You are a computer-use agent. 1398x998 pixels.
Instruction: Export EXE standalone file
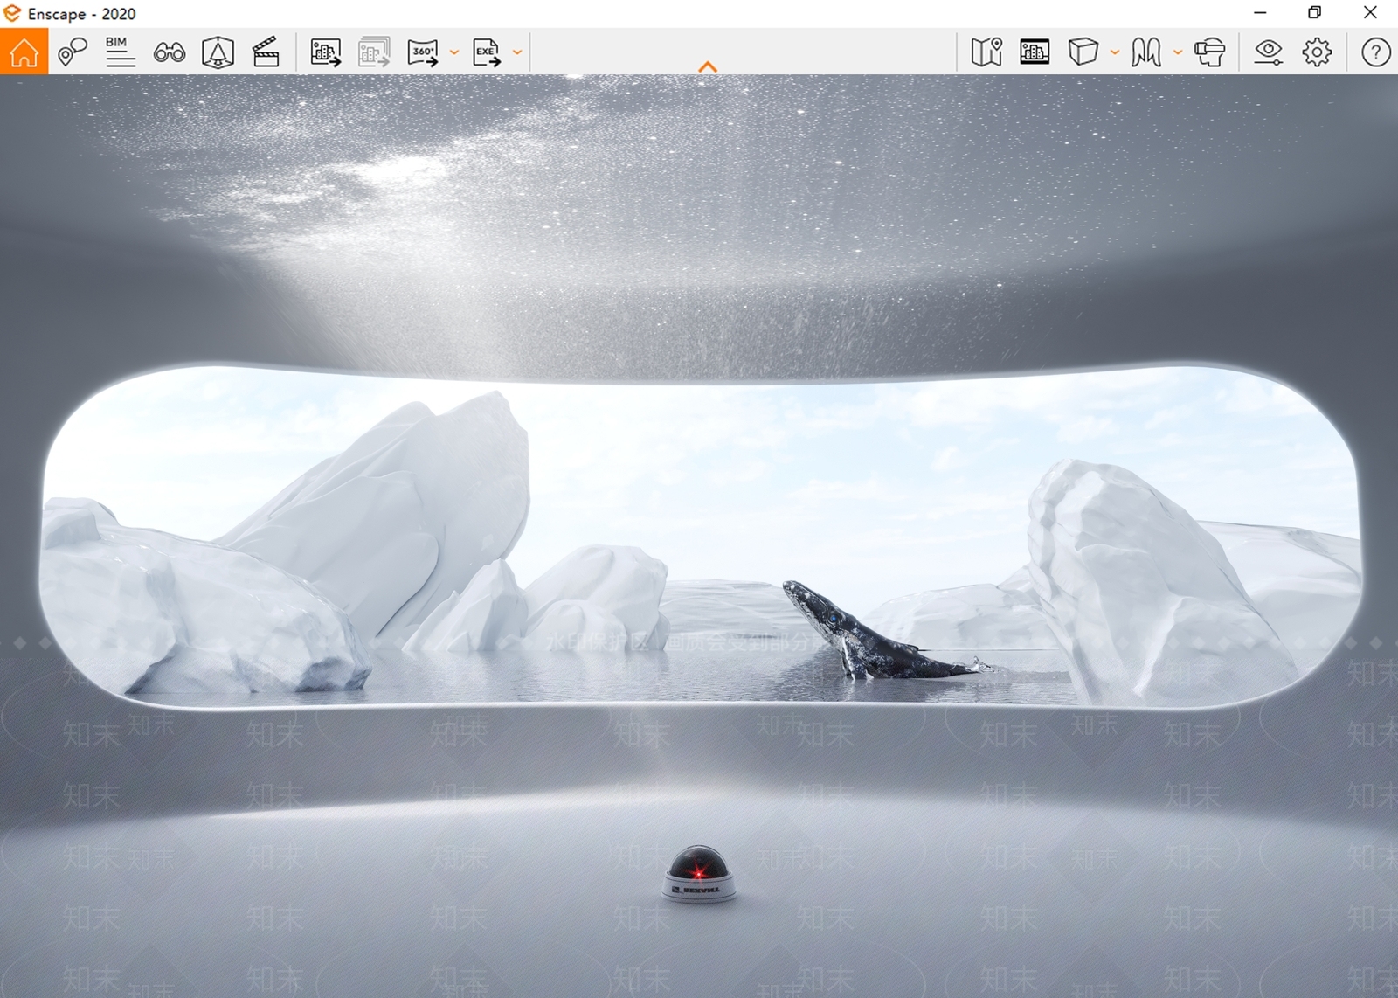pyautogui.click(x=487, y=52)
